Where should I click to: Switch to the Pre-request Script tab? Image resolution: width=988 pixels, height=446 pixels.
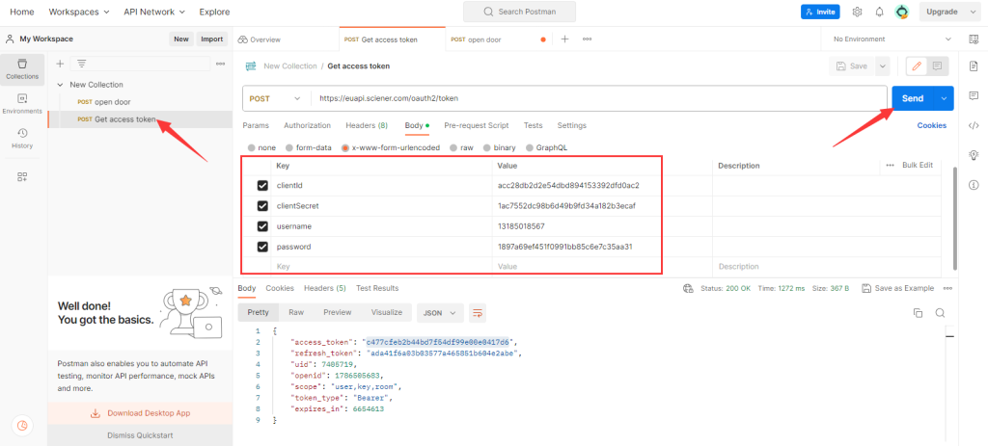(x=476, y=126)
